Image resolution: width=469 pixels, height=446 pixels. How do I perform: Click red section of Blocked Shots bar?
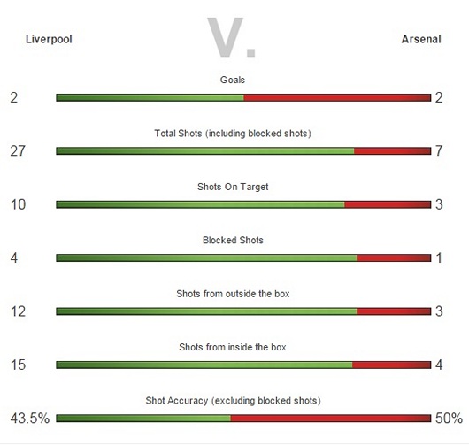point(394,258)
